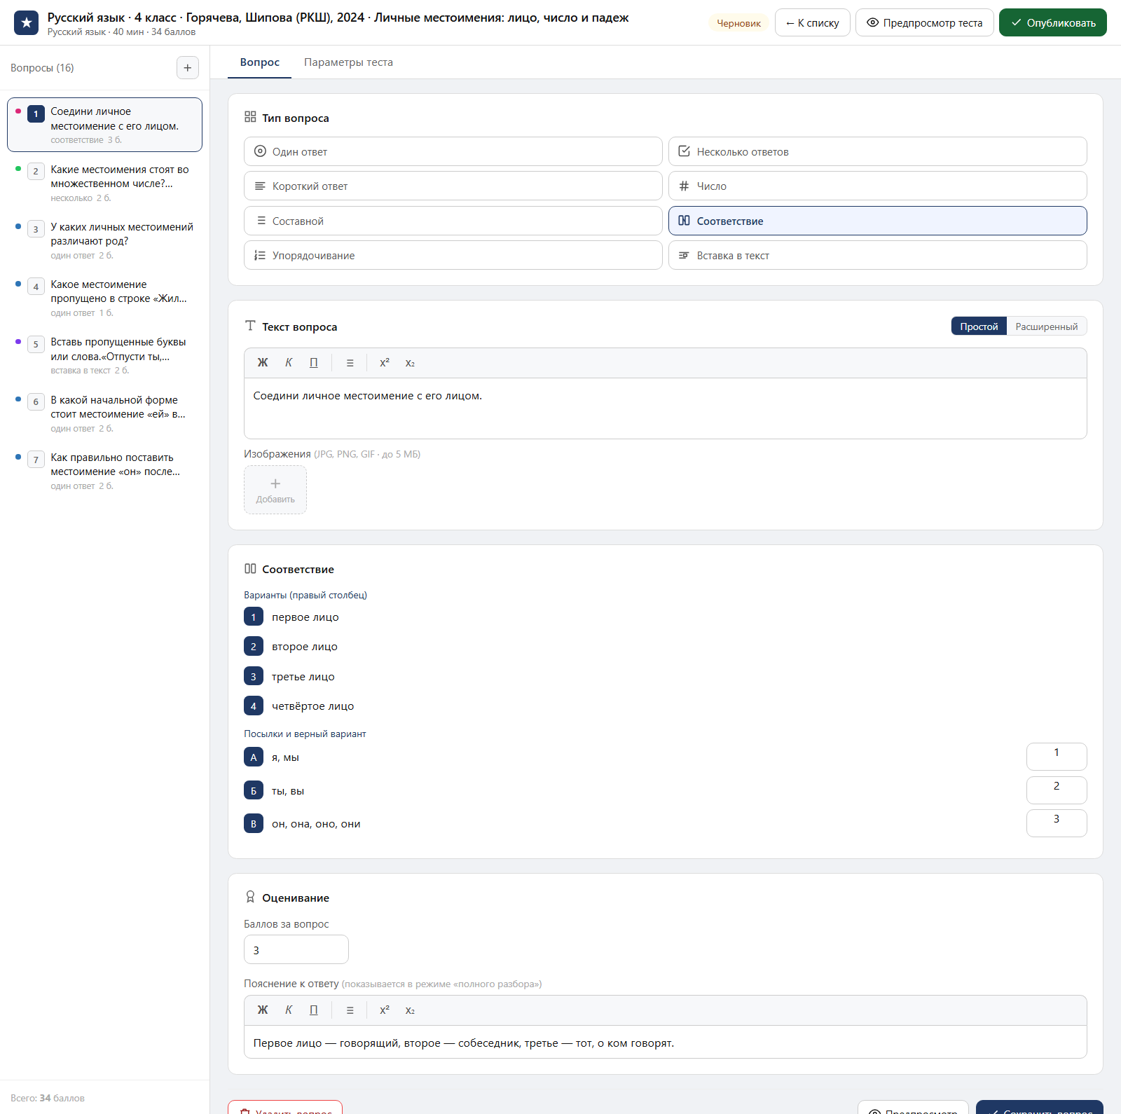Image resolution: width=1121 pixels, height=1114 pixels.
Task: Click the plus icon to add question
Action: tap(187, 68)
